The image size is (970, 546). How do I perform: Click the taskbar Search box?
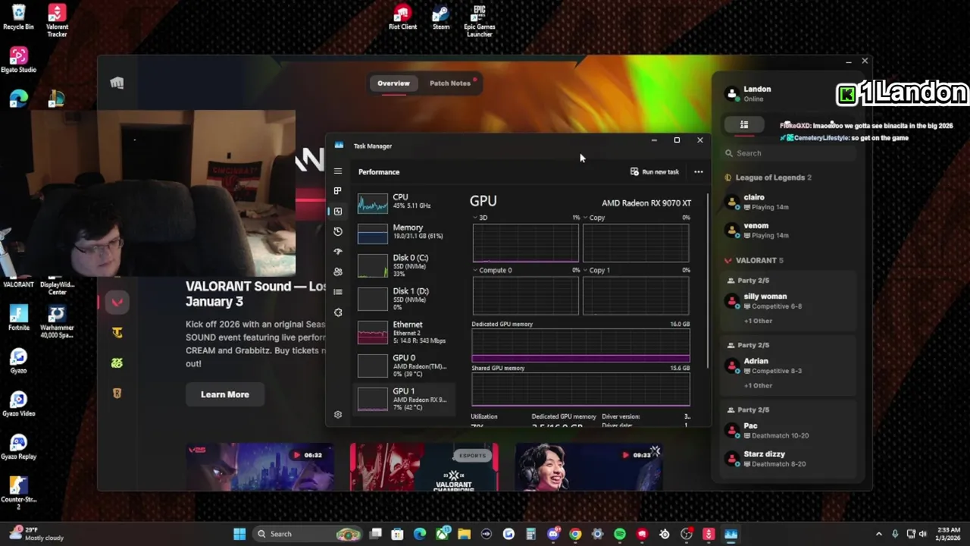point(308,534)
